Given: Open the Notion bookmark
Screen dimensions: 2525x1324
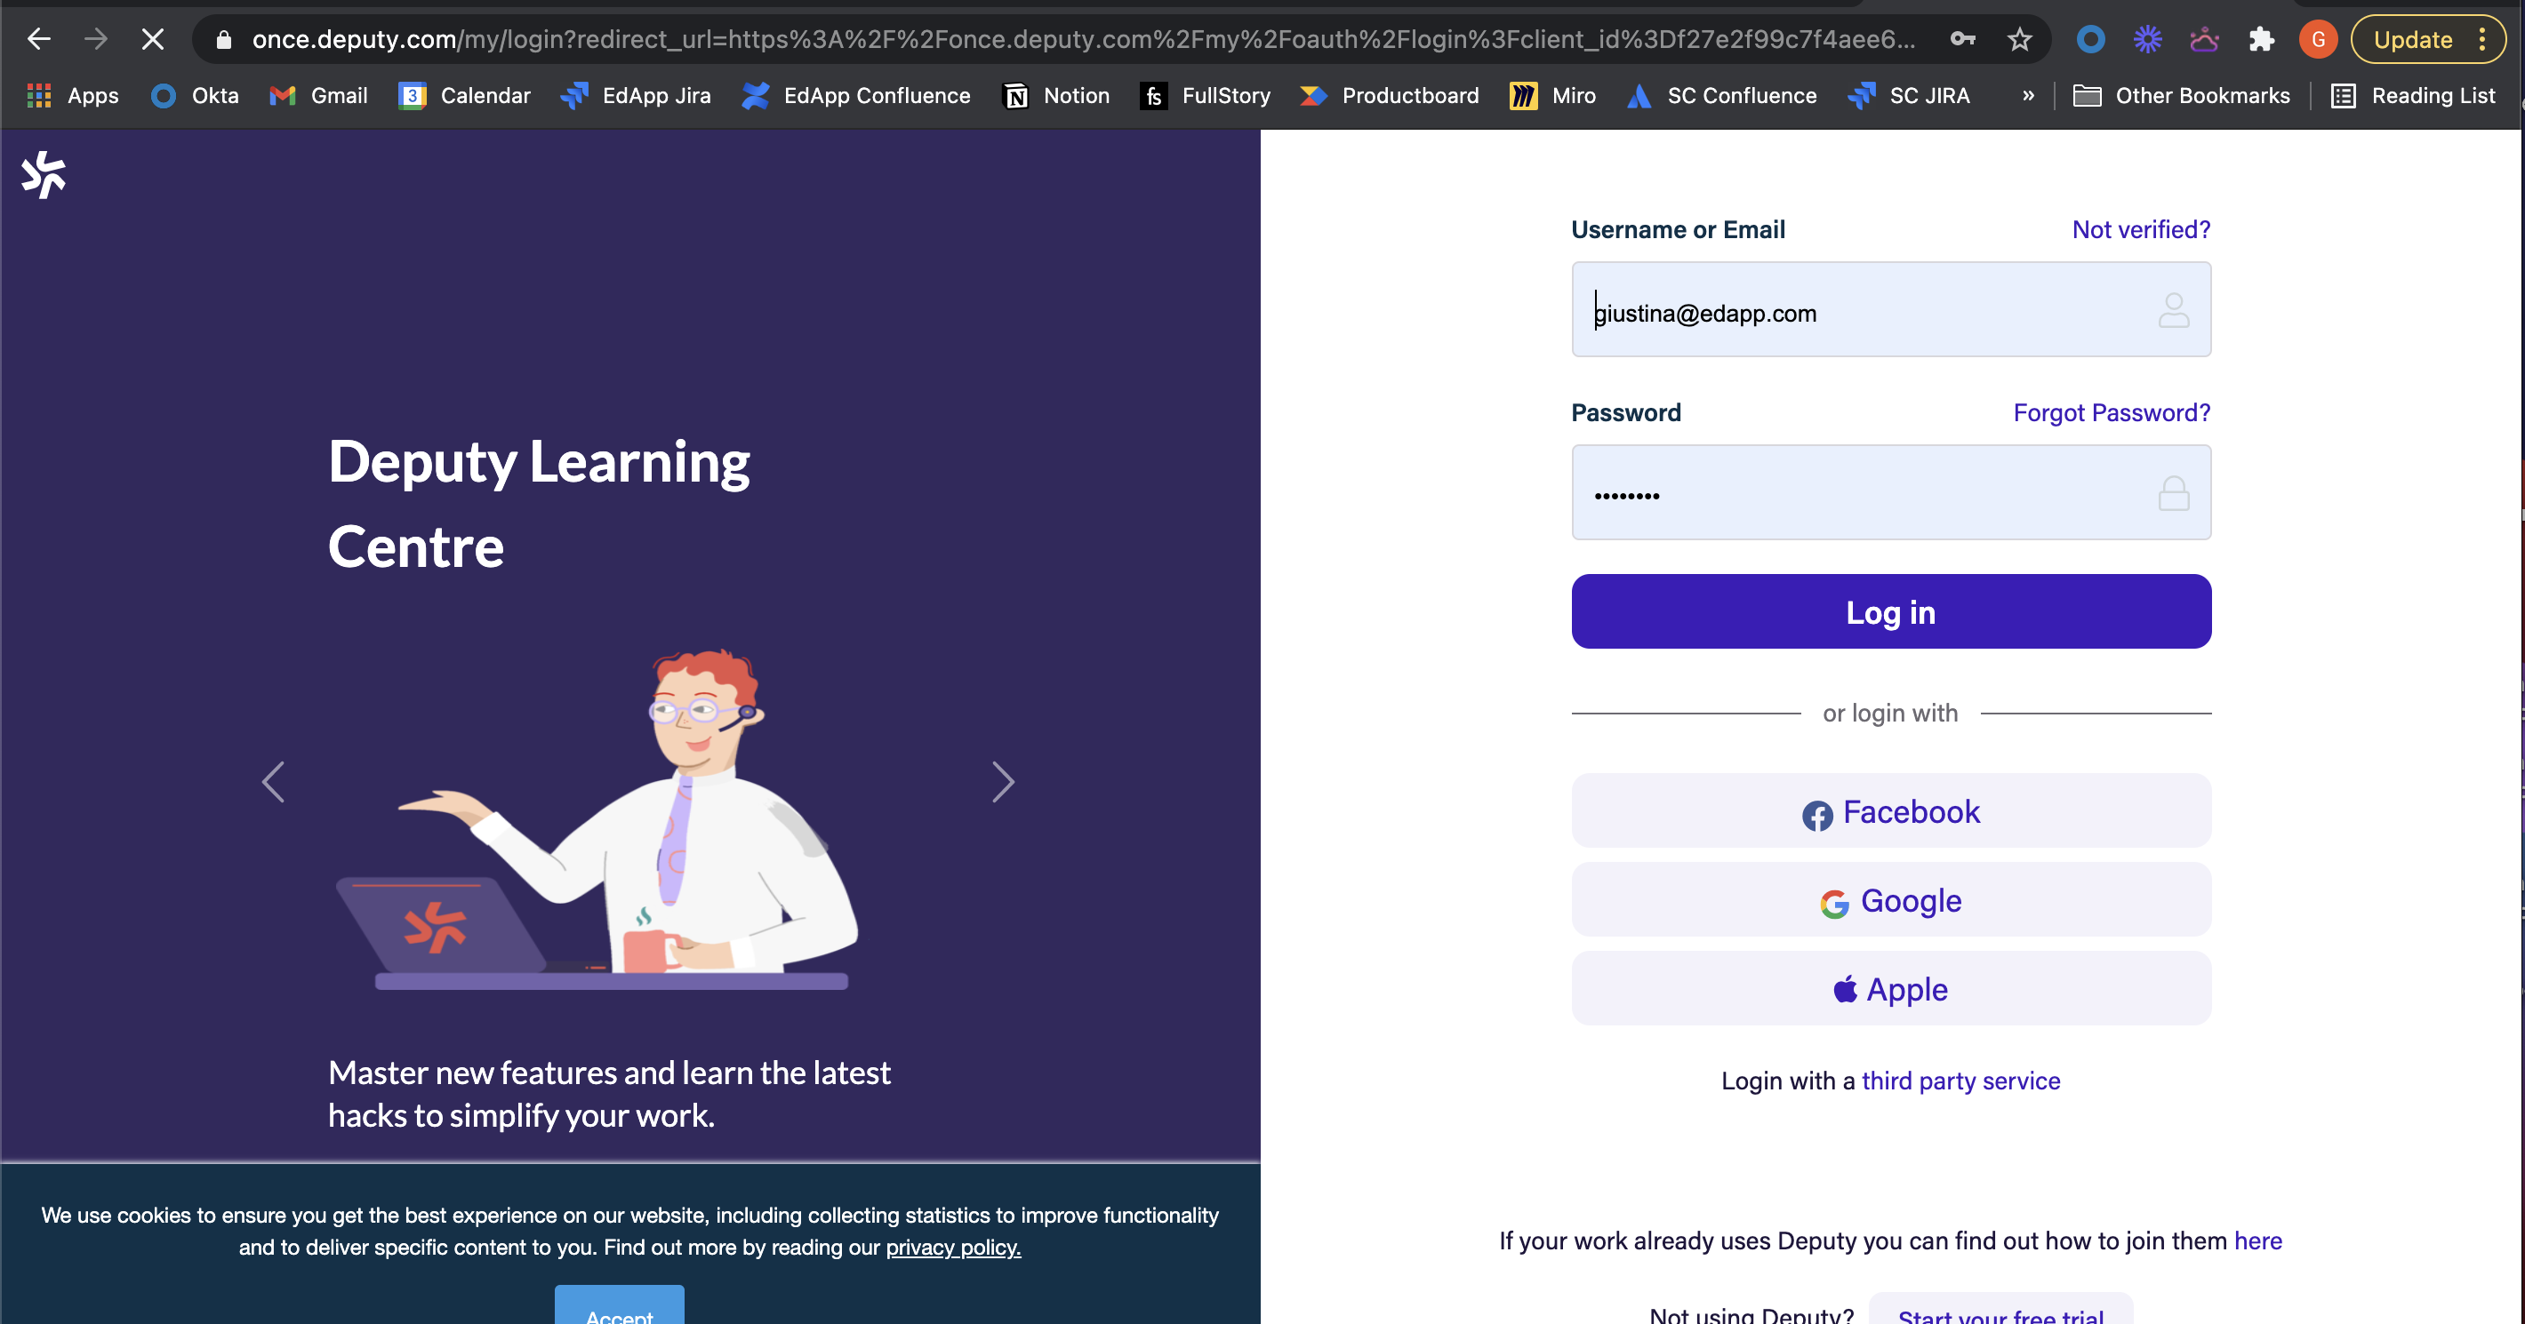Looking at the screenshot, I should (x=1056, y=95).
